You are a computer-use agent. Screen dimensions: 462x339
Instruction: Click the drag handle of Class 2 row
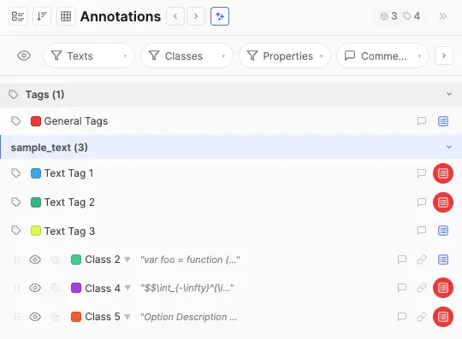[17, 260]
